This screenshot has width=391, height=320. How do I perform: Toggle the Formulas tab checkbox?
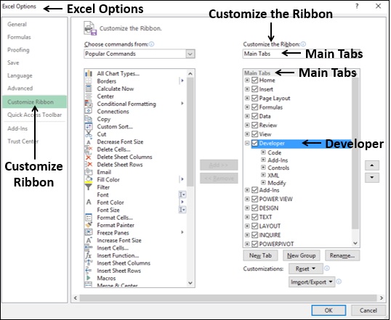coord(254,107)
